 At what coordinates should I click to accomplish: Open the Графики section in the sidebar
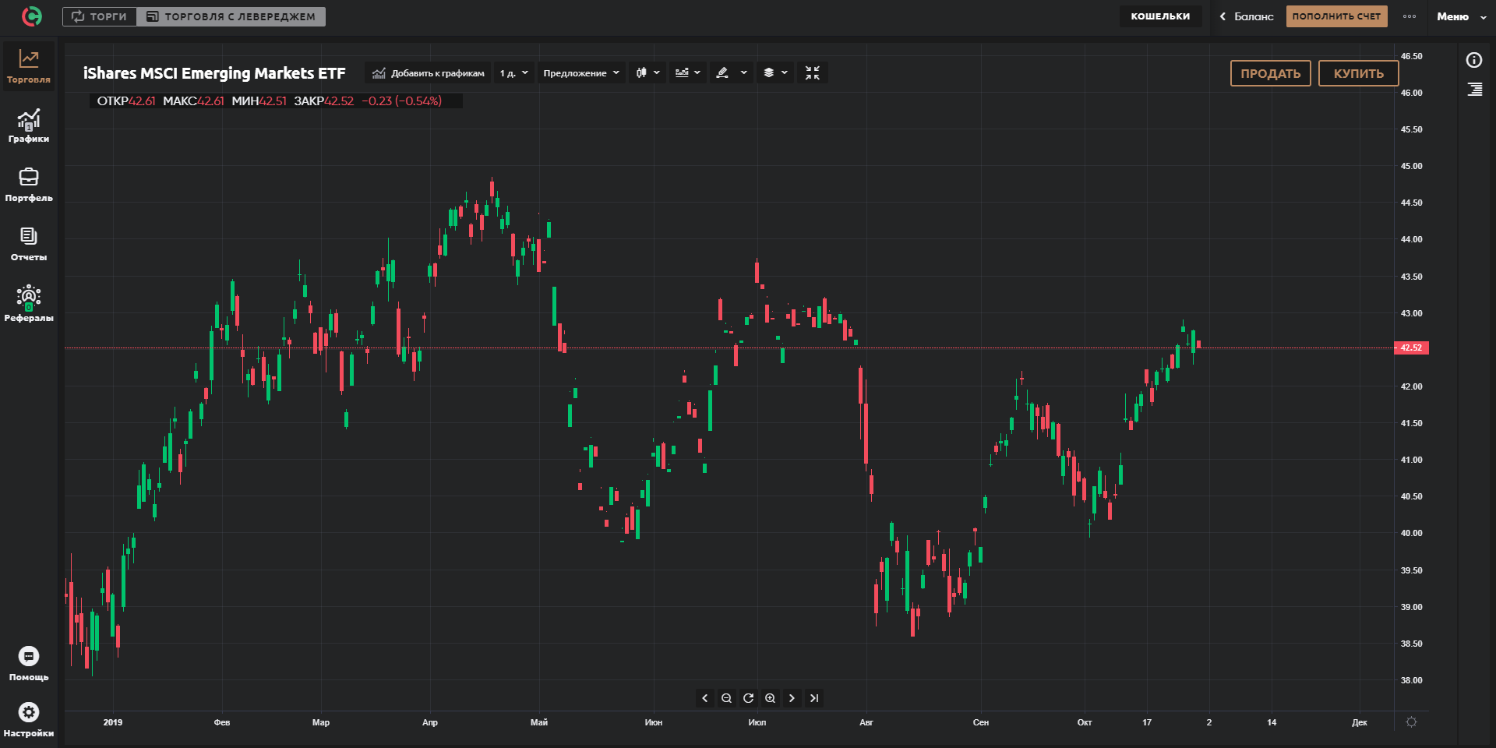coord(29,126)
